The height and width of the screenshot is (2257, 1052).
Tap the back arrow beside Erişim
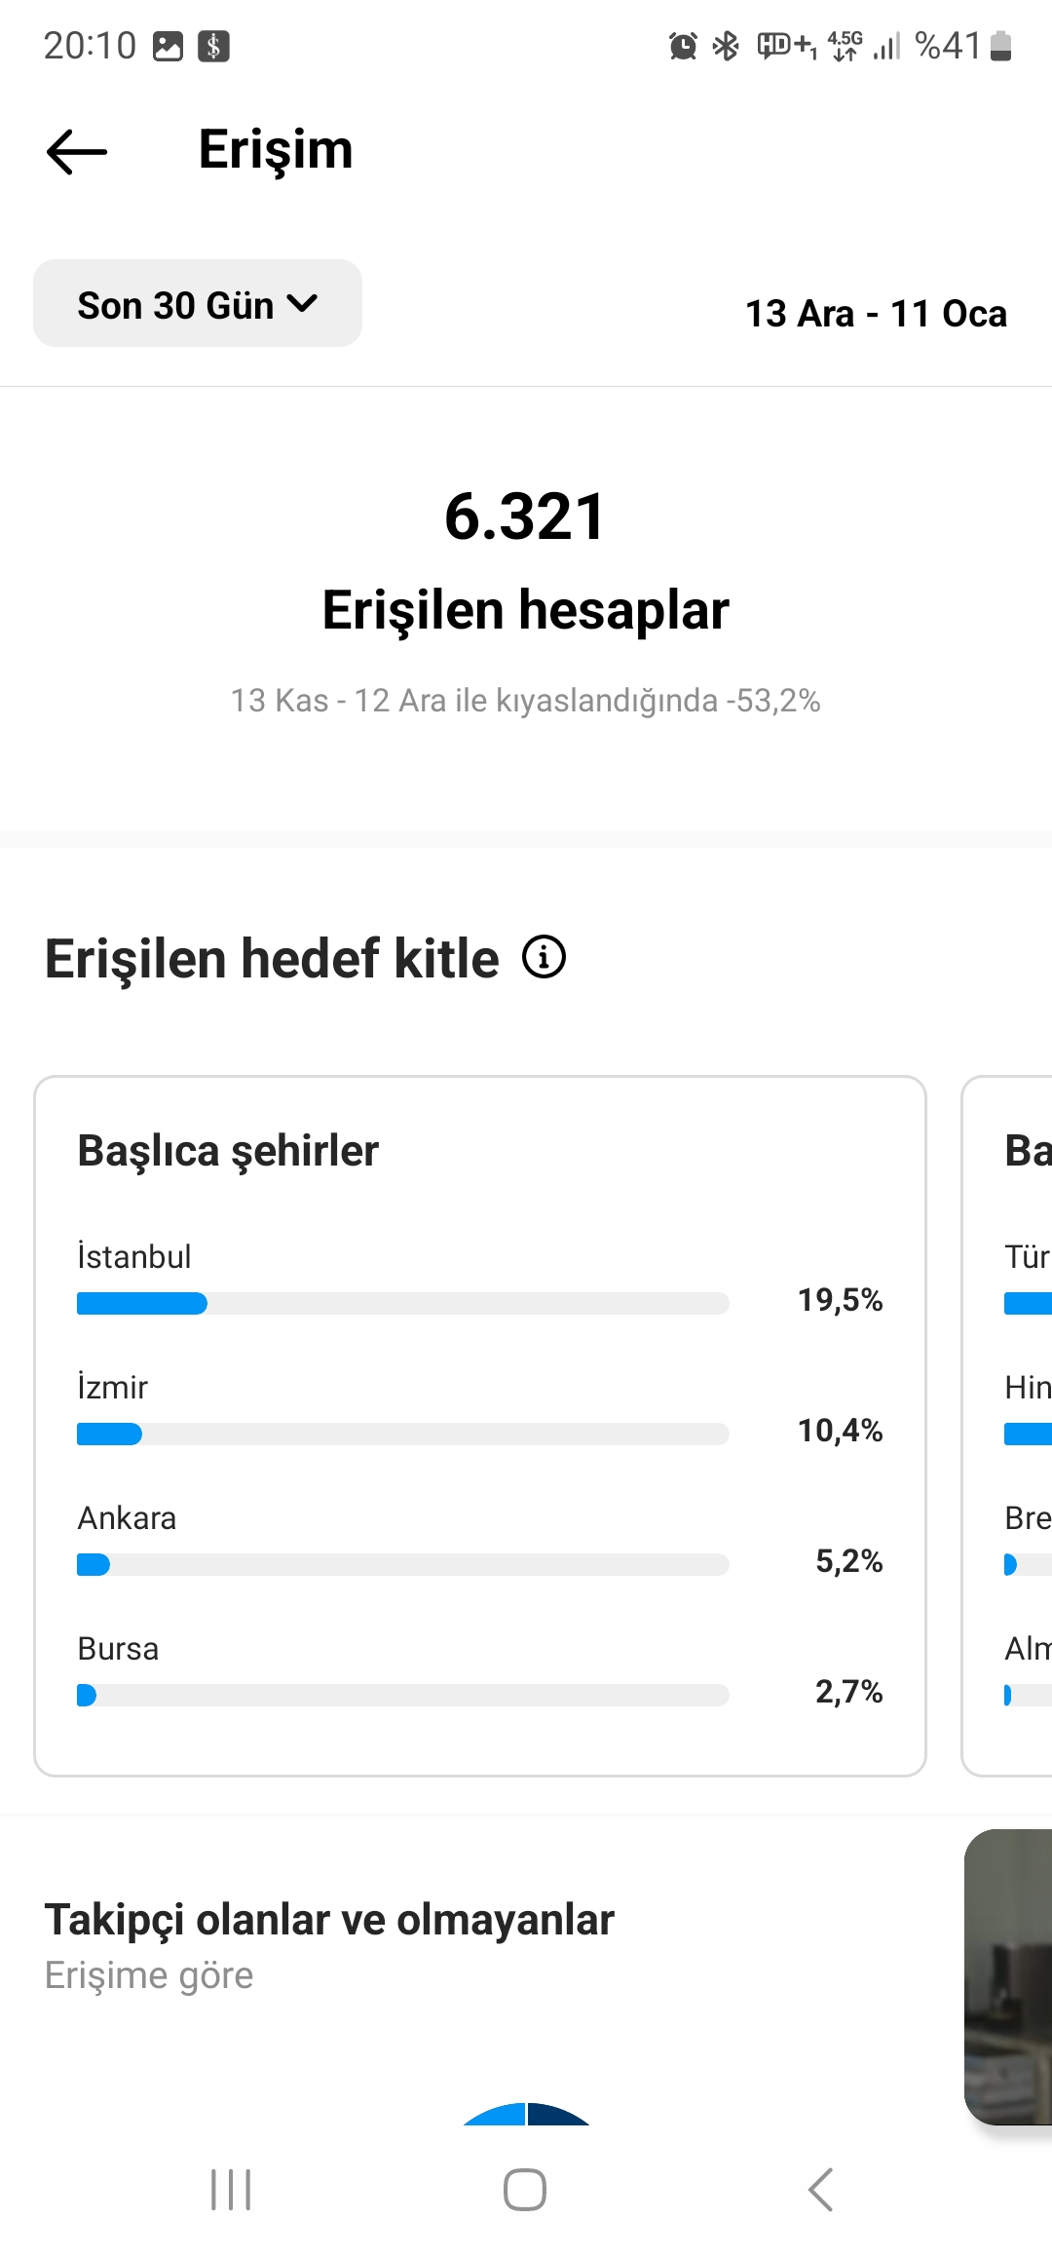tap(77, 151)
